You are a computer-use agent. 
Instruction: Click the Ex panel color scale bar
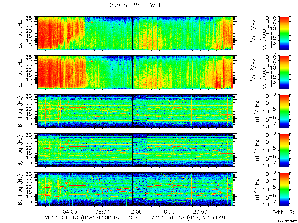(284, 33)
